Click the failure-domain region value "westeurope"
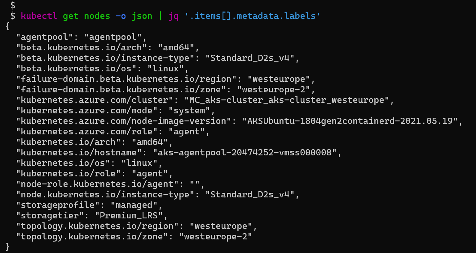The height and width of the screenshot is (253, 476). click(x=279, y=79)
